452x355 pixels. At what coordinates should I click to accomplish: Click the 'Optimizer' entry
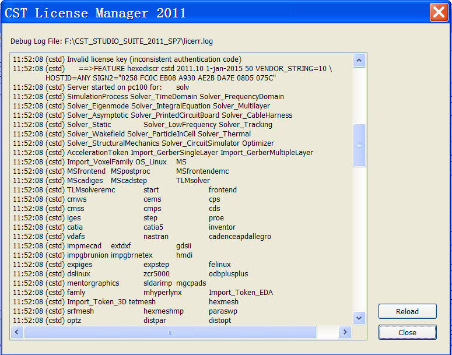[x=258, y=143]
